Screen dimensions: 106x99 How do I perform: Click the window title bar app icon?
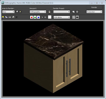click(x=3, y=3)
